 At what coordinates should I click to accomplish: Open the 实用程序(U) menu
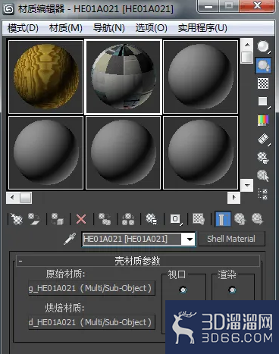click(202, 28)
